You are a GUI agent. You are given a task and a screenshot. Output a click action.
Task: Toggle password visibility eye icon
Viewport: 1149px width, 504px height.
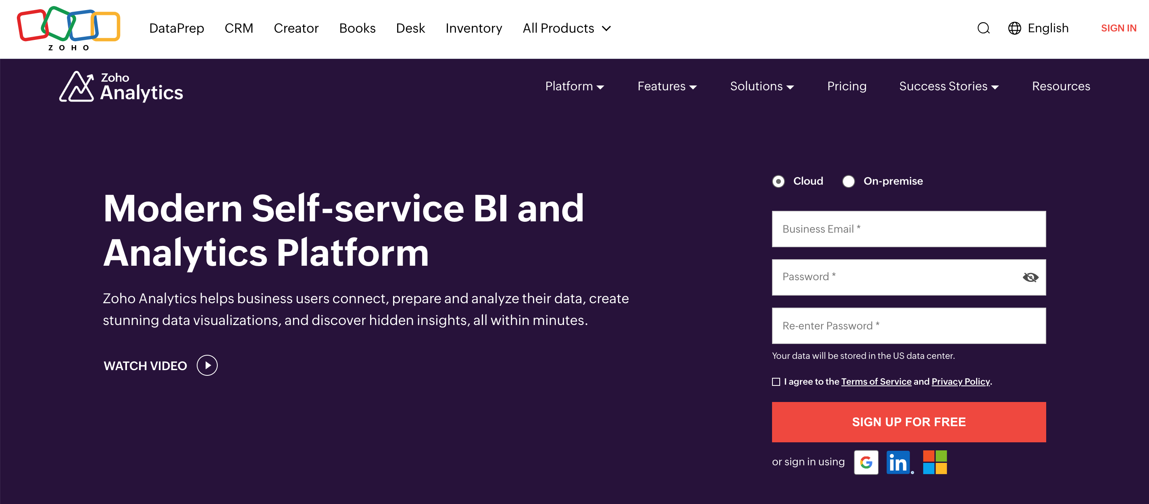pyautogui.click(x=1030, y=277)
